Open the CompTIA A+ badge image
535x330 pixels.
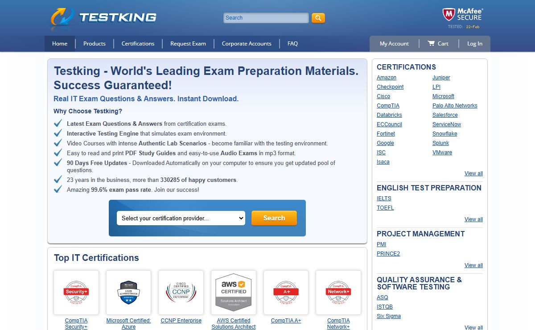[286, 293]
